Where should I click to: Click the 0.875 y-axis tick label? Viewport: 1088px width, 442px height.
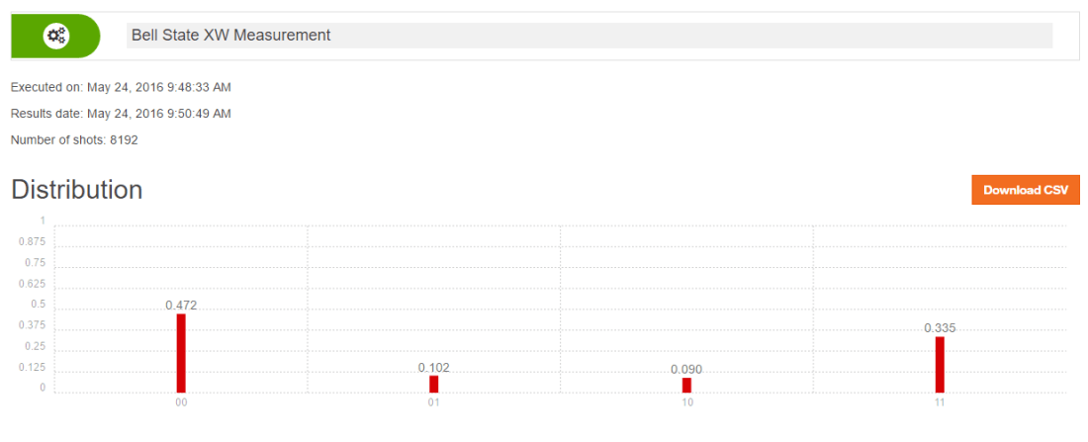pyautogui.click(x=33, y=242)
